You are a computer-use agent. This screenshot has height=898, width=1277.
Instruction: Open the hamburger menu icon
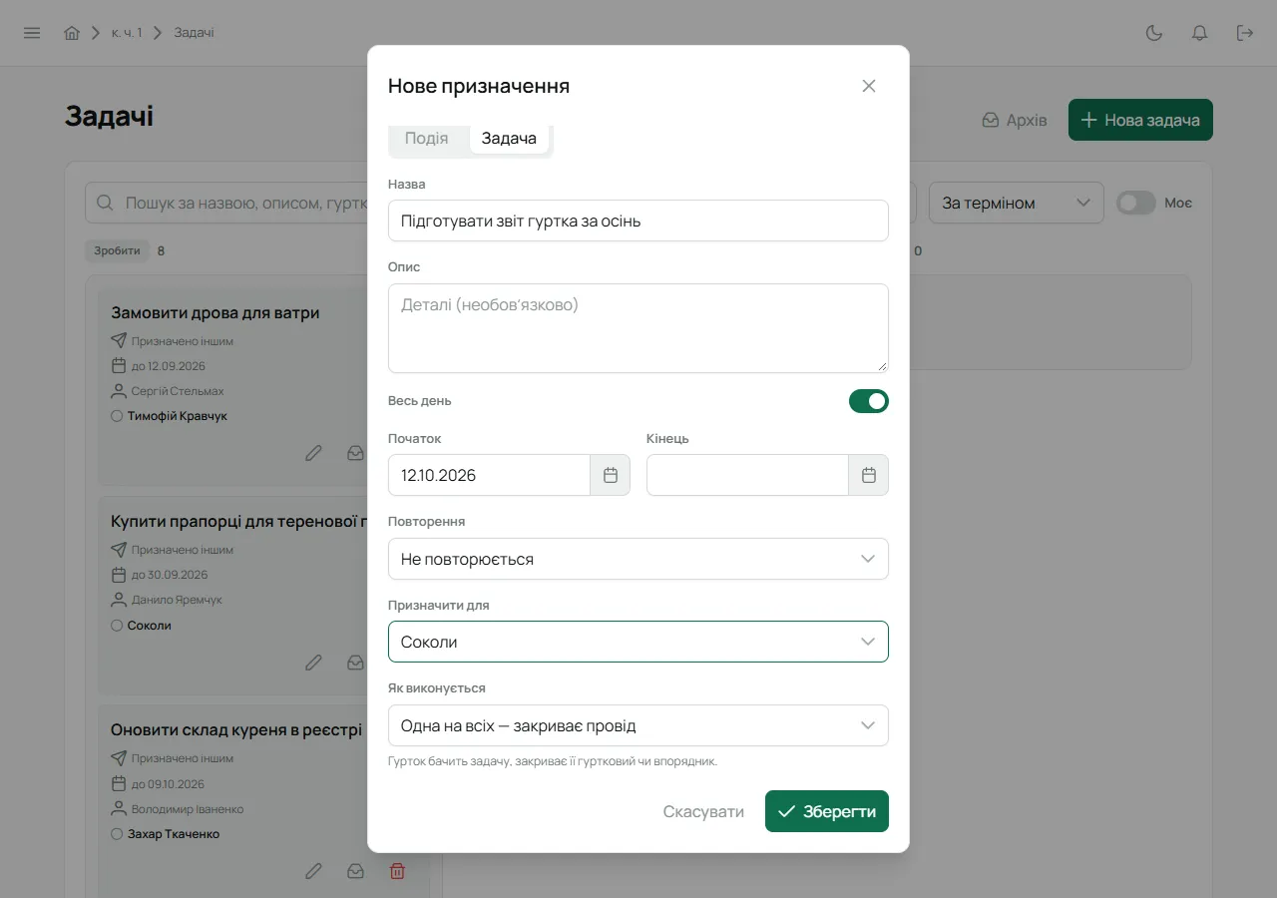click(32, 33)
